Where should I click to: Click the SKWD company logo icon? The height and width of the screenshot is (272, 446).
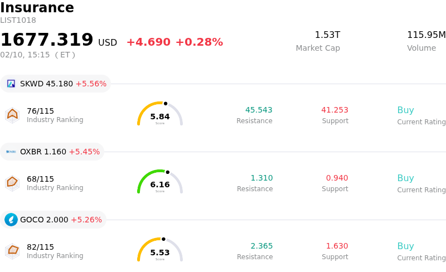[x=11, y=84]
